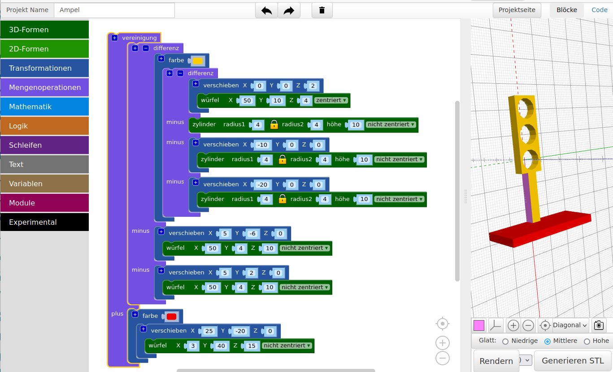613x372 pixels.
Task: Reset the 3D view with crosshair icon
Action: [545, 325]
